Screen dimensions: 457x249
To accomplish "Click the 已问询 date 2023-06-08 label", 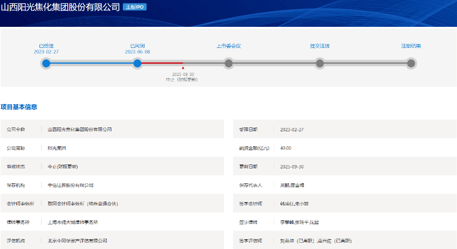I will [137, 51].
